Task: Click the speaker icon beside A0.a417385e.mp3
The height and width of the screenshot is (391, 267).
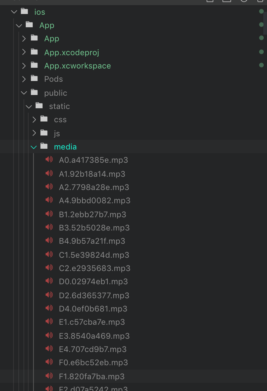Action: click(x=49, y=160)
